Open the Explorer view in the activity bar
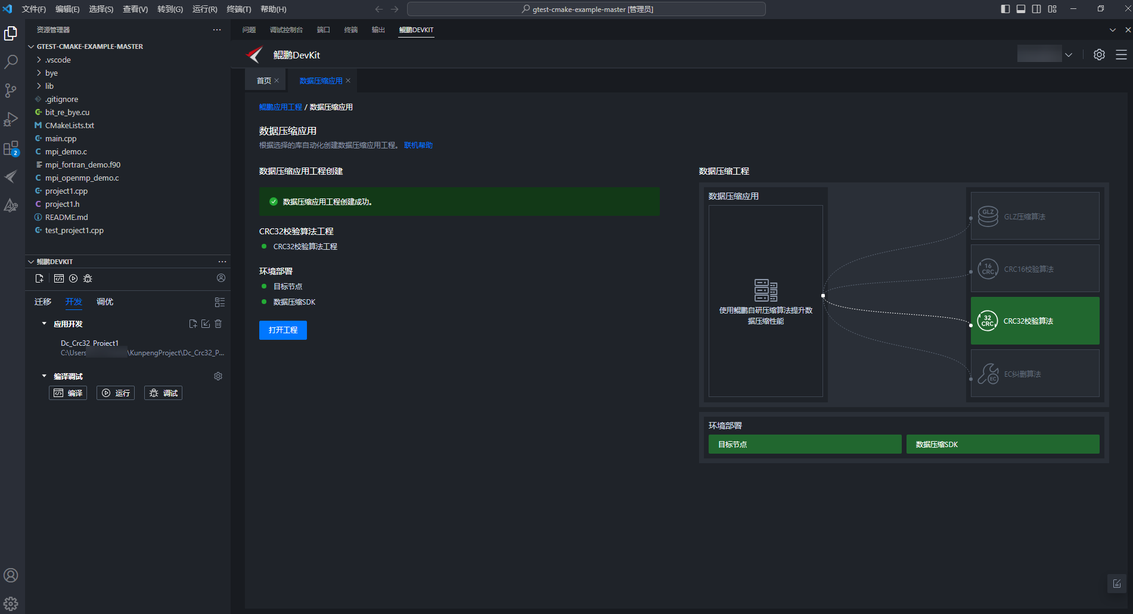 click(x=11, y=33)
